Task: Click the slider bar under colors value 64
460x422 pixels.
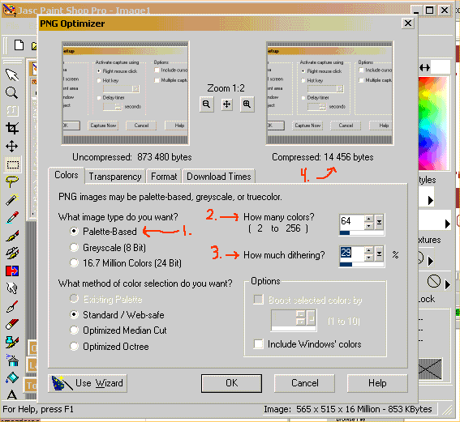Action: click(x=362, y=233)
